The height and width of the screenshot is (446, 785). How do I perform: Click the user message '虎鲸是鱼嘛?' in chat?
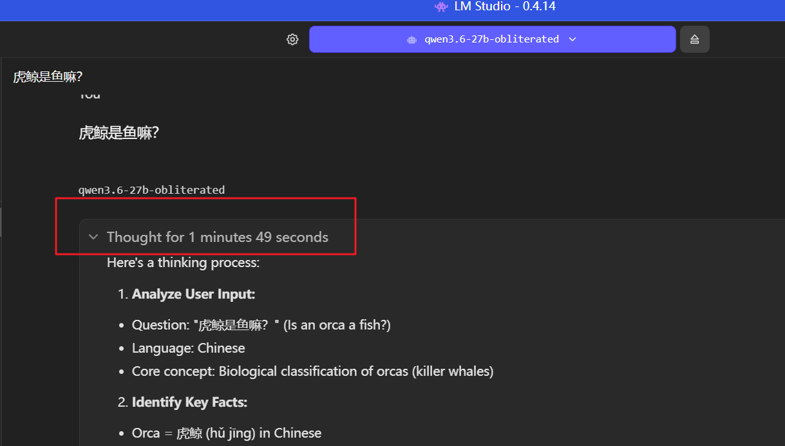pyautogui.click(x=118, y=133)
